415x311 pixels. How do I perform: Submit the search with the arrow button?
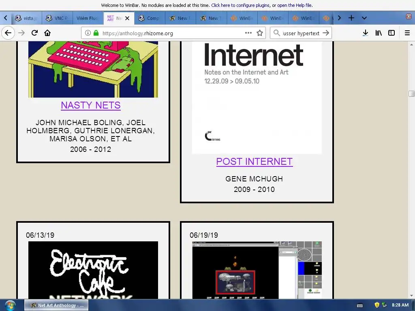[326, 33]
